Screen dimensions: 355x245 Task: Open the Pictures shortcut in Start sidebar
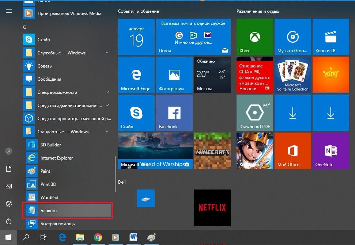(9, 186)
